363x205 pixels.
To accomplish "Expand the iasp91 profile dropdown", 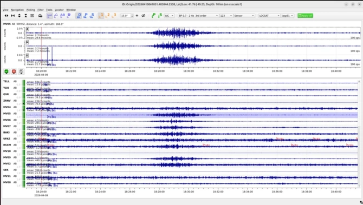I will coord(287,16).
